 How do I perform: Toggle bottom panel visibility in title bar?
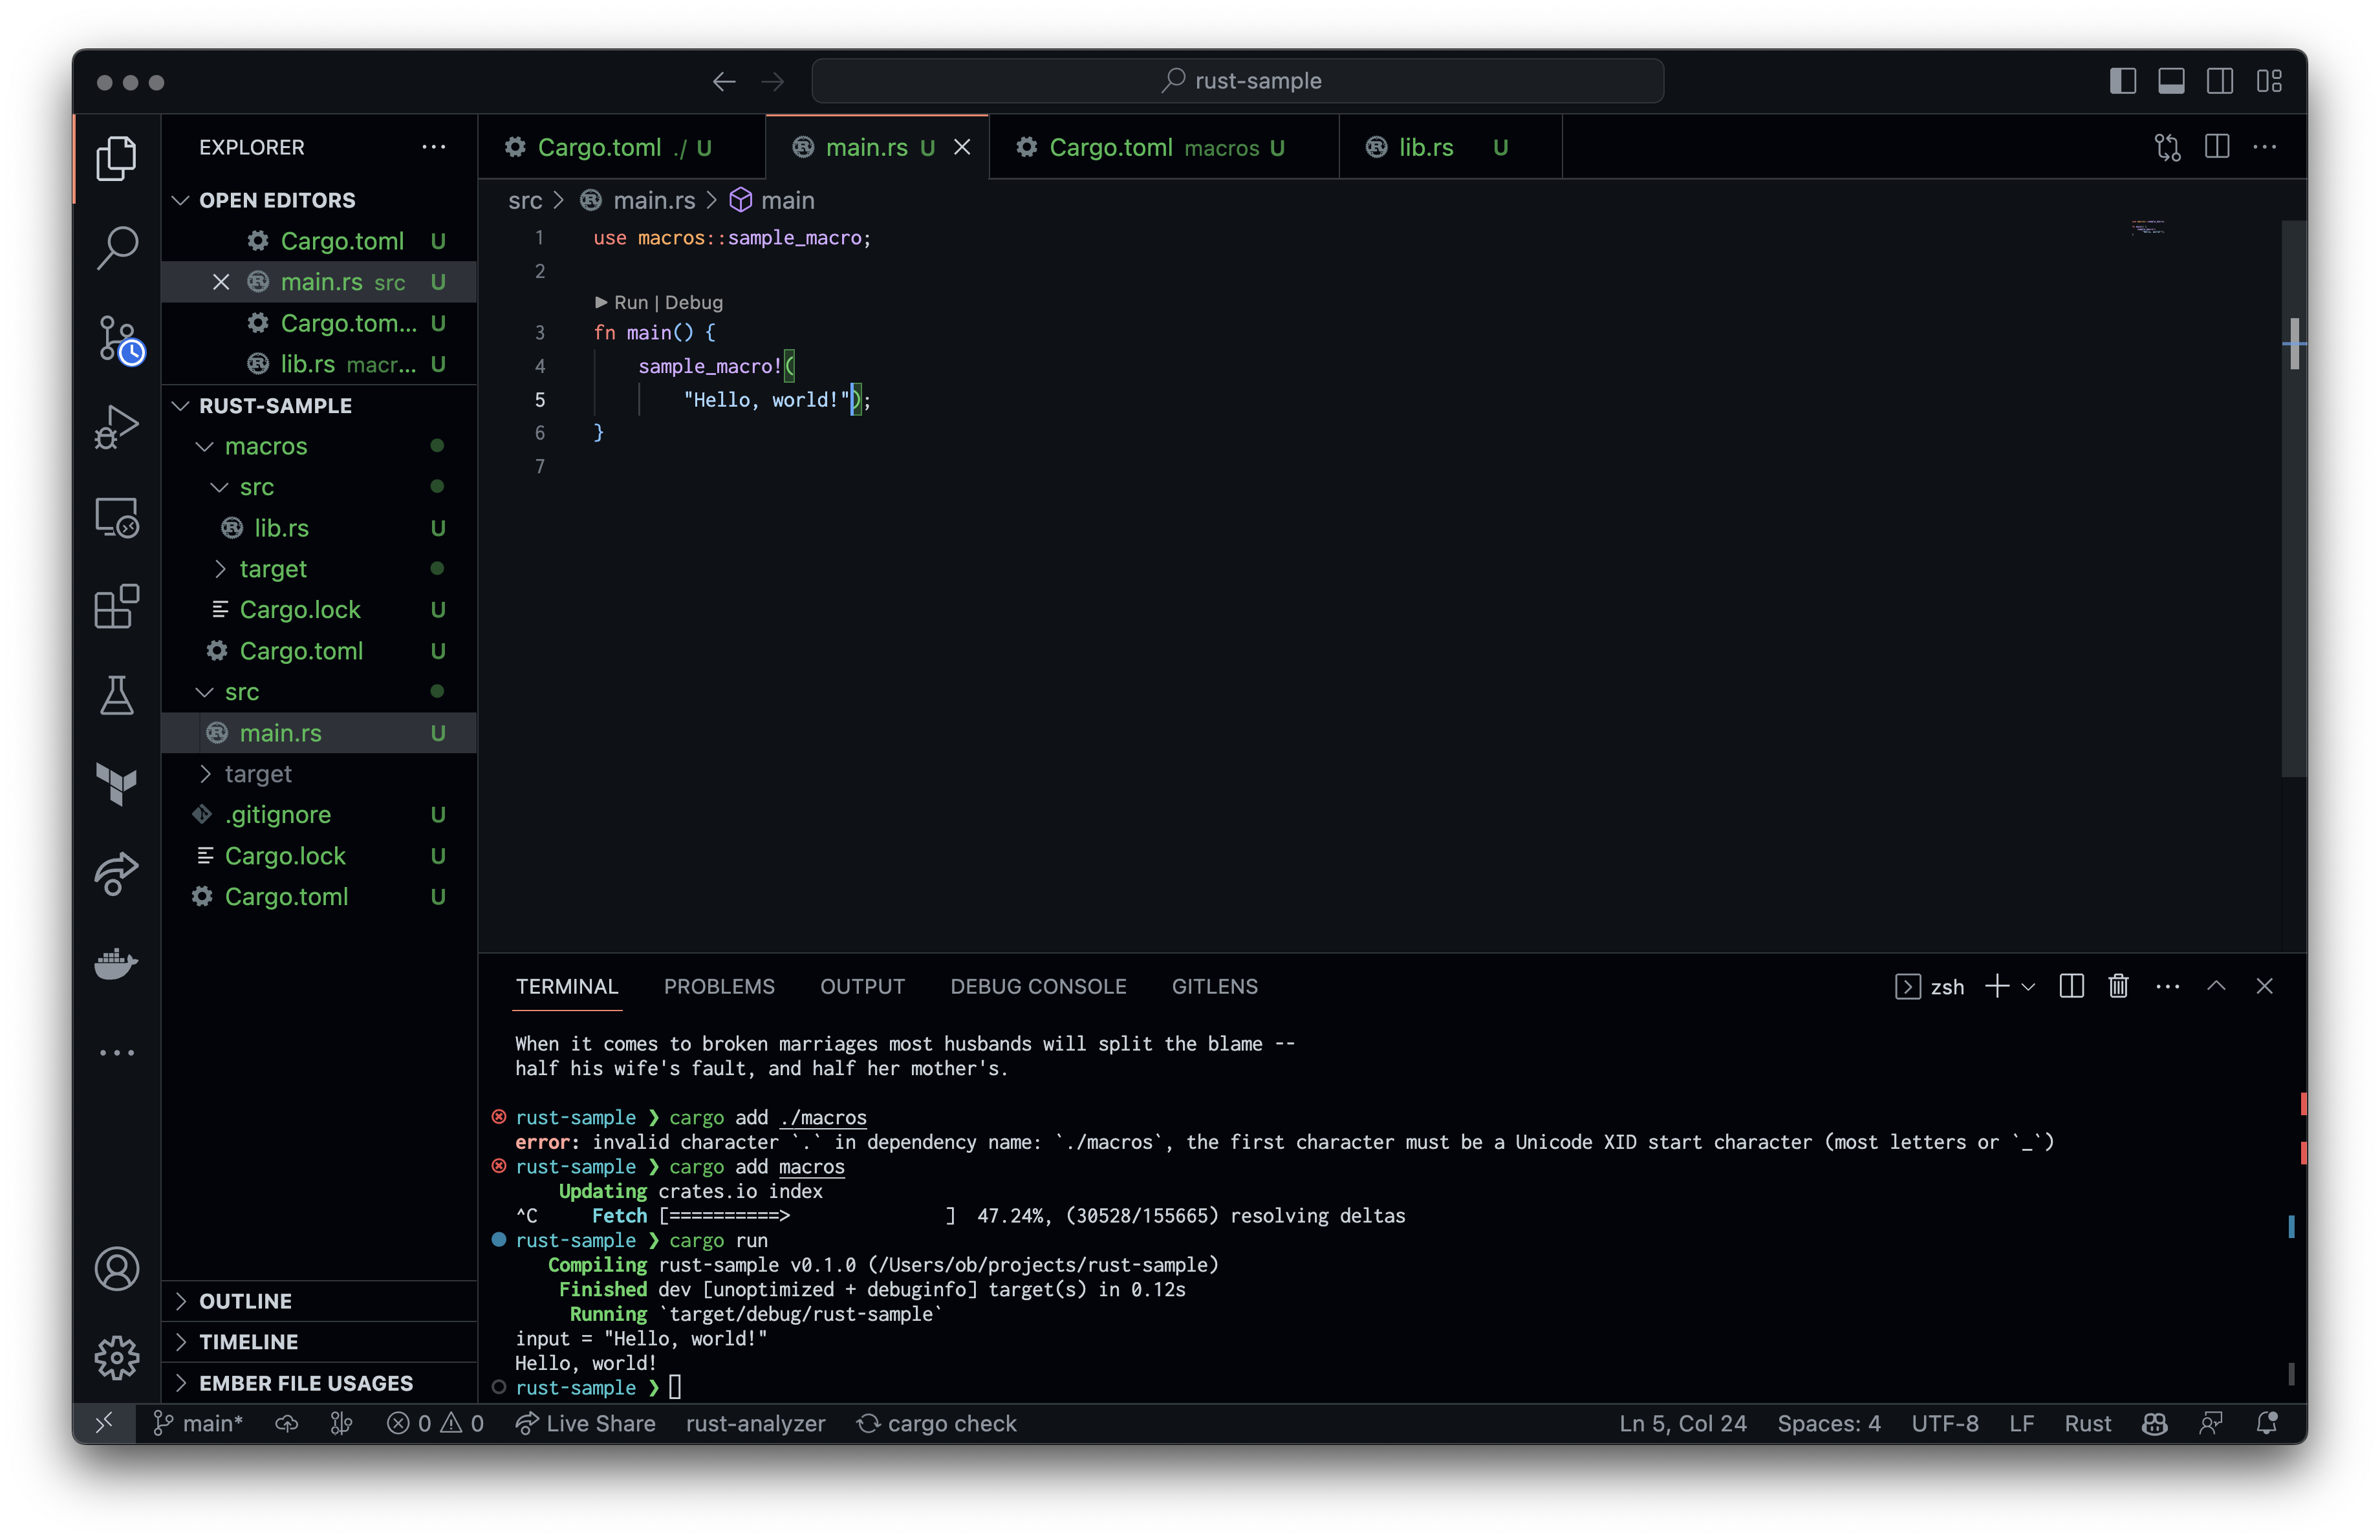point(2170,81)
